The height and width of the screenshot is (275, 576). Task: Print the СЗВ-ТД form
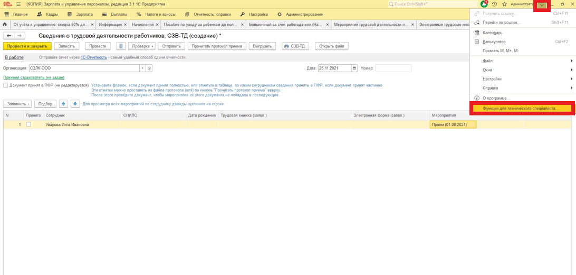click(x=295, y=46)
